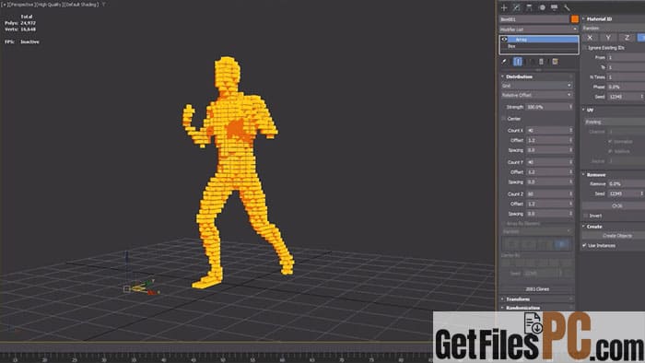
Task: Collapse the Create rollout
Action: point(594,227)
